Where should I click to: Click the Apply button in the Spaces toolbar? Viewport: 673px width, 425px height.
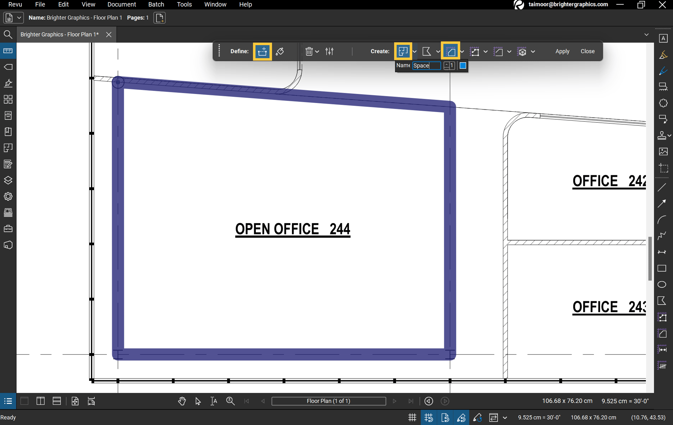pos(562,51)
